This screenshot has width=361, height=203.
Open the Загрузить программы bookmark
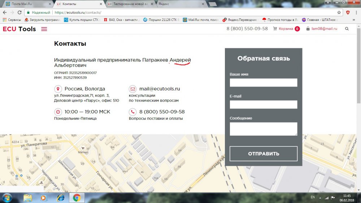42,20
